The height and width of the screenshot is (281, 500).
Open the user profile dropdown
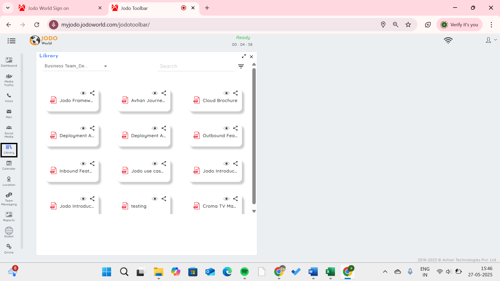pos(491,40)
